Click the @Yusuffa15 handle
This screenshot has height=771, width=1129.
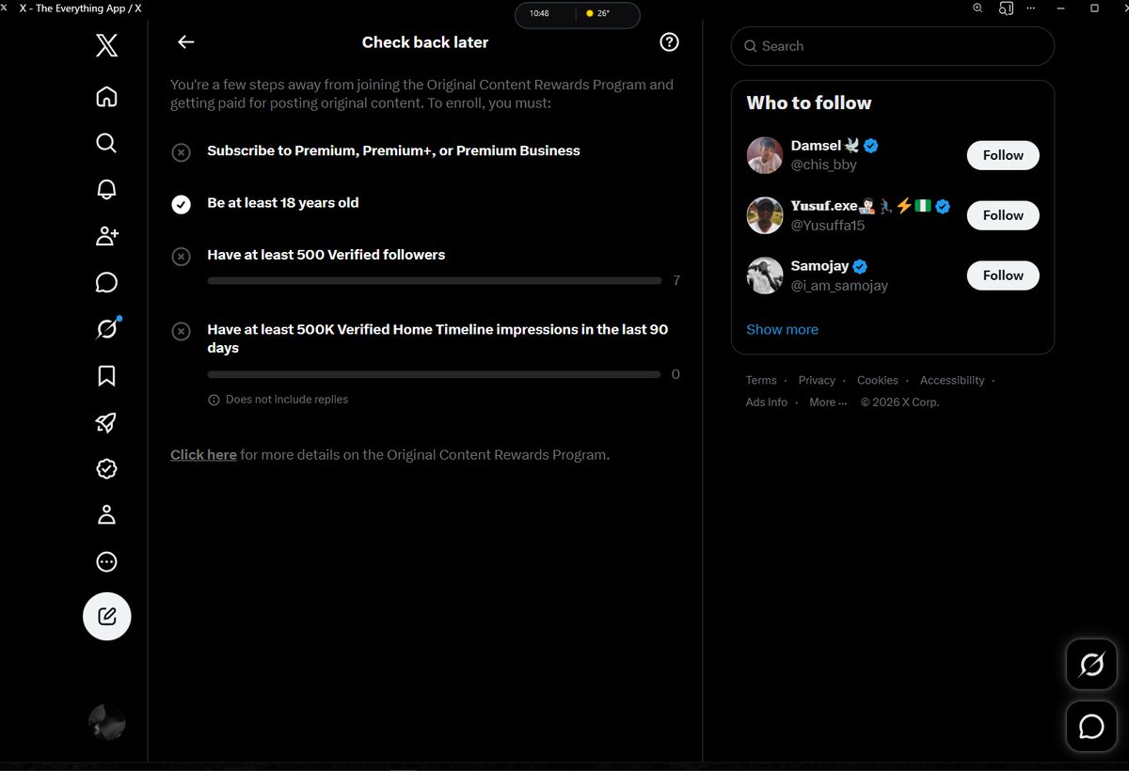tap(828, 225)
